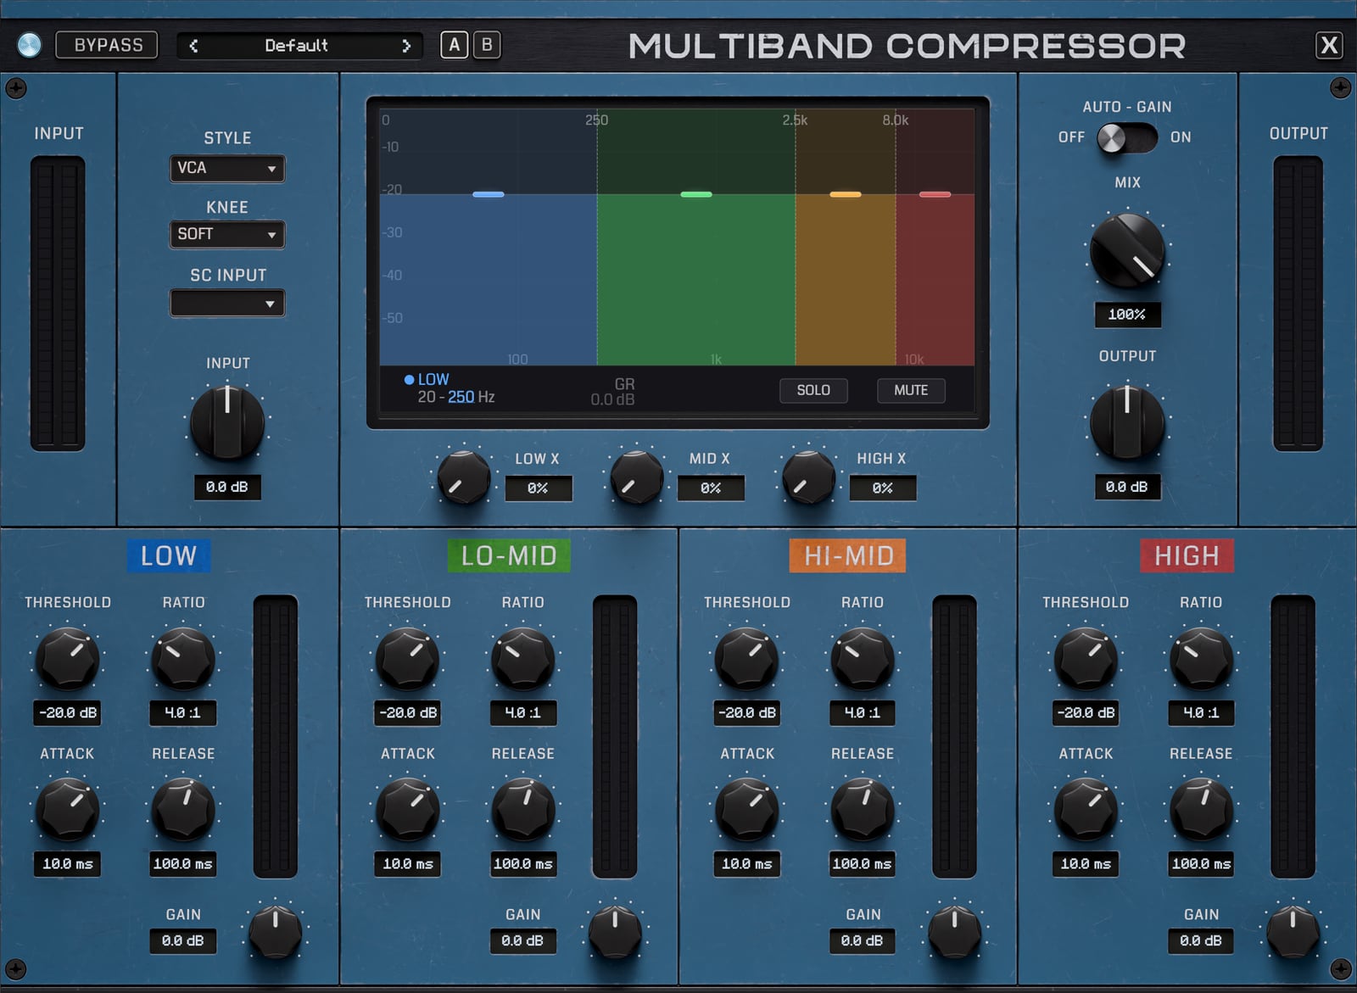Image resolution: width=1357 pixels, height=993 pixels.
Task: Select the LO-MID band header label
Action: coord(509,556)
